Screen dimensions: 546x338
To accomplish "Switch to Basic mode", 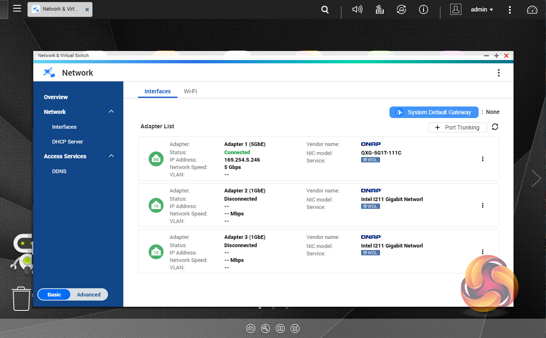I will pyautogui.click(x=54, y=294).
